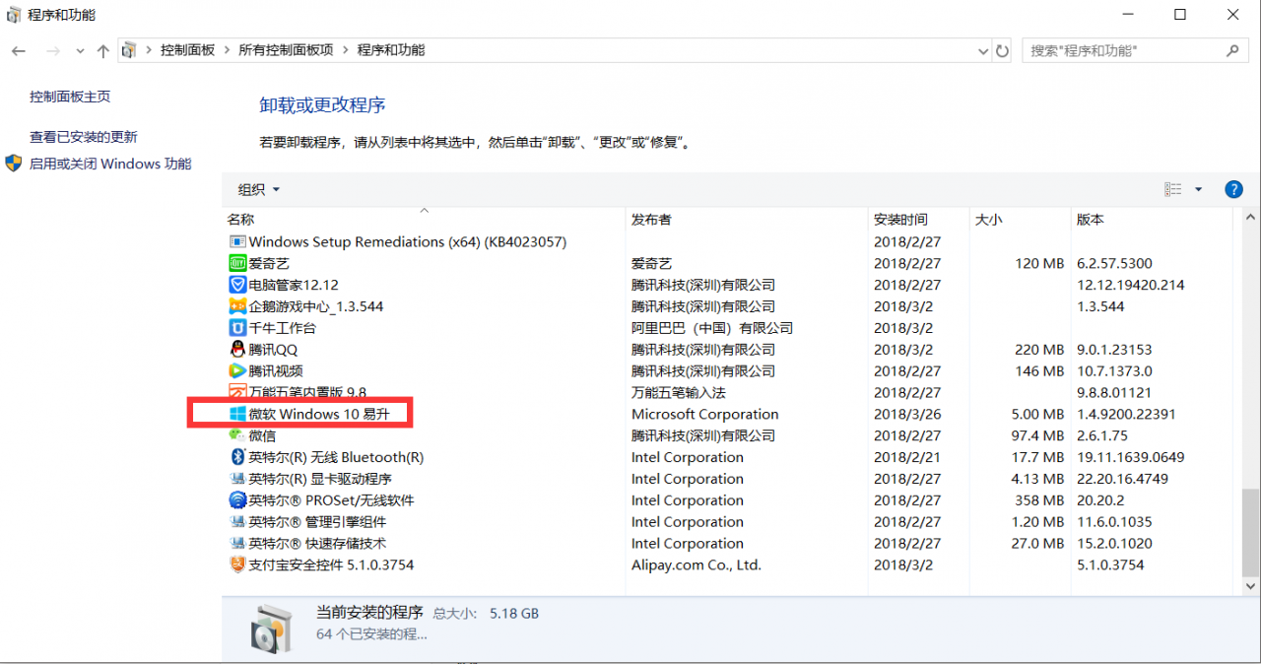Select 英特尔(R) 无线 Bluetooth(R) entry name
The width and height of the screenshot is (1261, 664).
(x=336, y=457)
